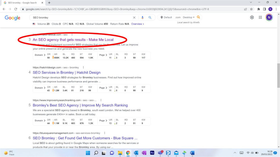
Task: Open File Explorer from taskbar
Action: click(120, 153)
